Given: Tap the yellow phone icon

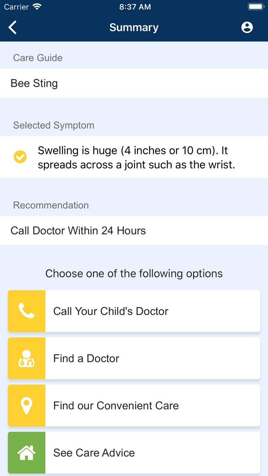Looking at the screenshot, I should tap(27, 311).
